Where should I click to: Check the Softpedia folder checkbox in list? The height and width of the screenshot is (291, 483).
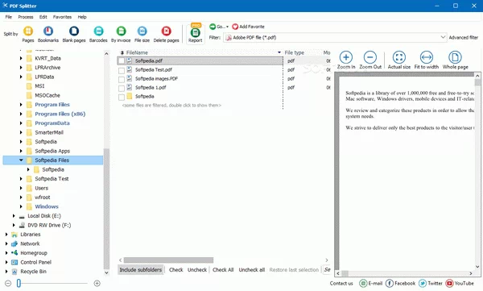click(122, 98)
